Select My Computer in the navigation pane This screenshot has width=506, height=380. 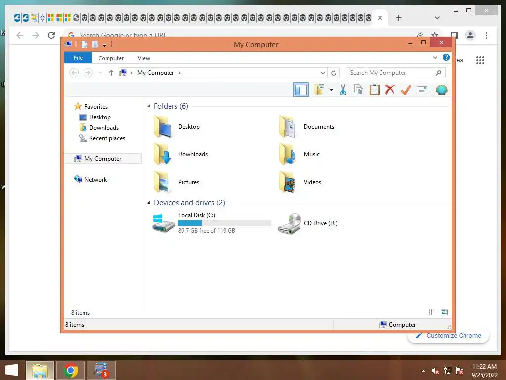click(103, 159)
